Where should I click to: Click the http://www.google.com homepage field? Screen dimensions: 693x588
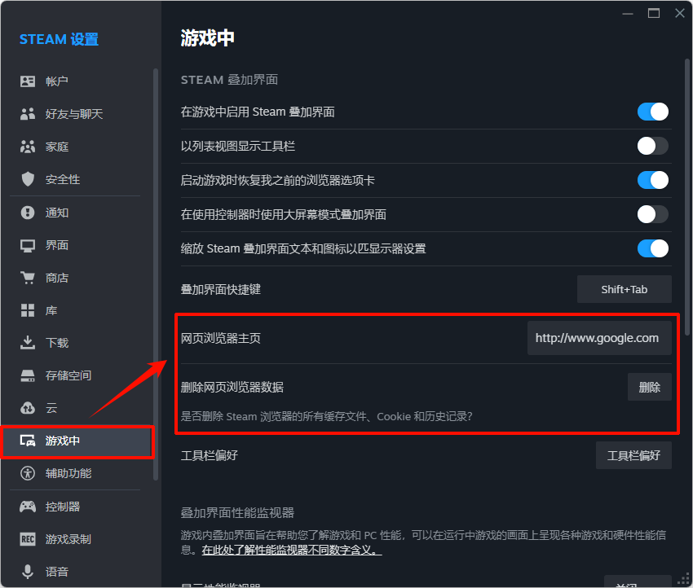599,337
